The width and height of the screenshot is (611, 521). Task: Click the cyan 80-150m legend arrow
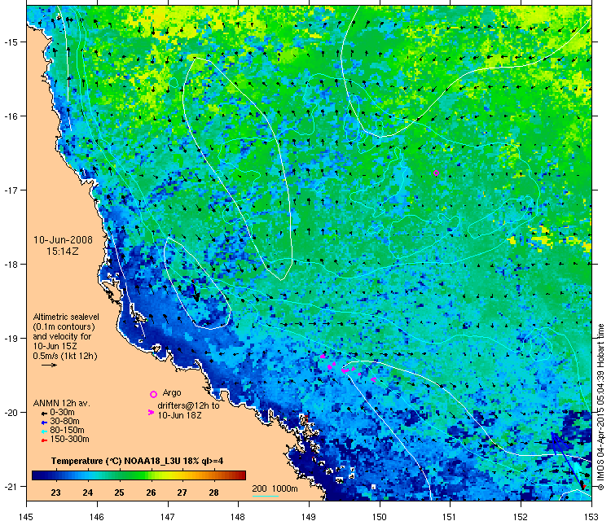tap(45, 431)
